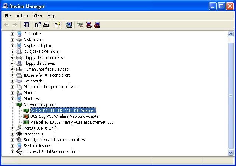Select the Floppy disk drives icon
The height and width of the screenshot is (166, 236).
19,63
